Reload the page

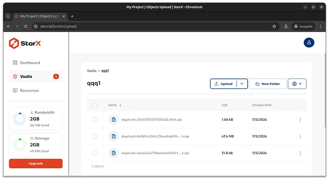(26, 26)
